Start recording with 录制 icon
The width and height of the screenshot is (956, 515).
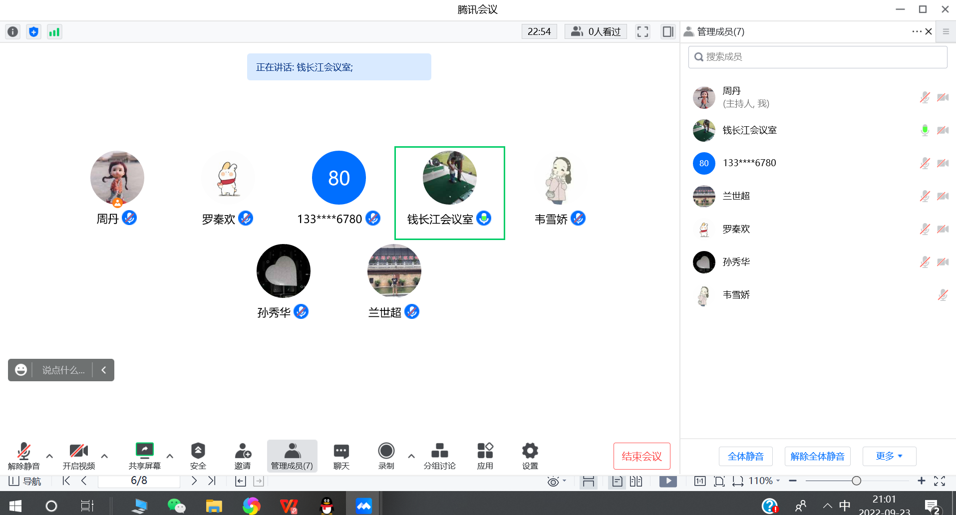(x=386, y=456)
